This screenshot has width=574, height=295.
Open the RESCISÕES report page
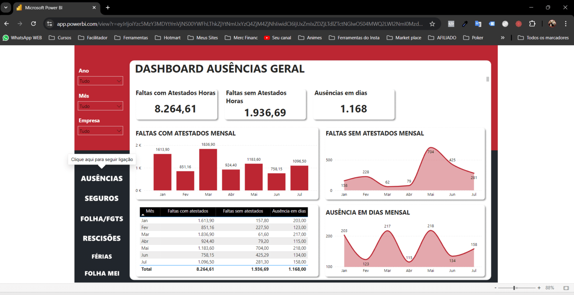click(101, 238)
